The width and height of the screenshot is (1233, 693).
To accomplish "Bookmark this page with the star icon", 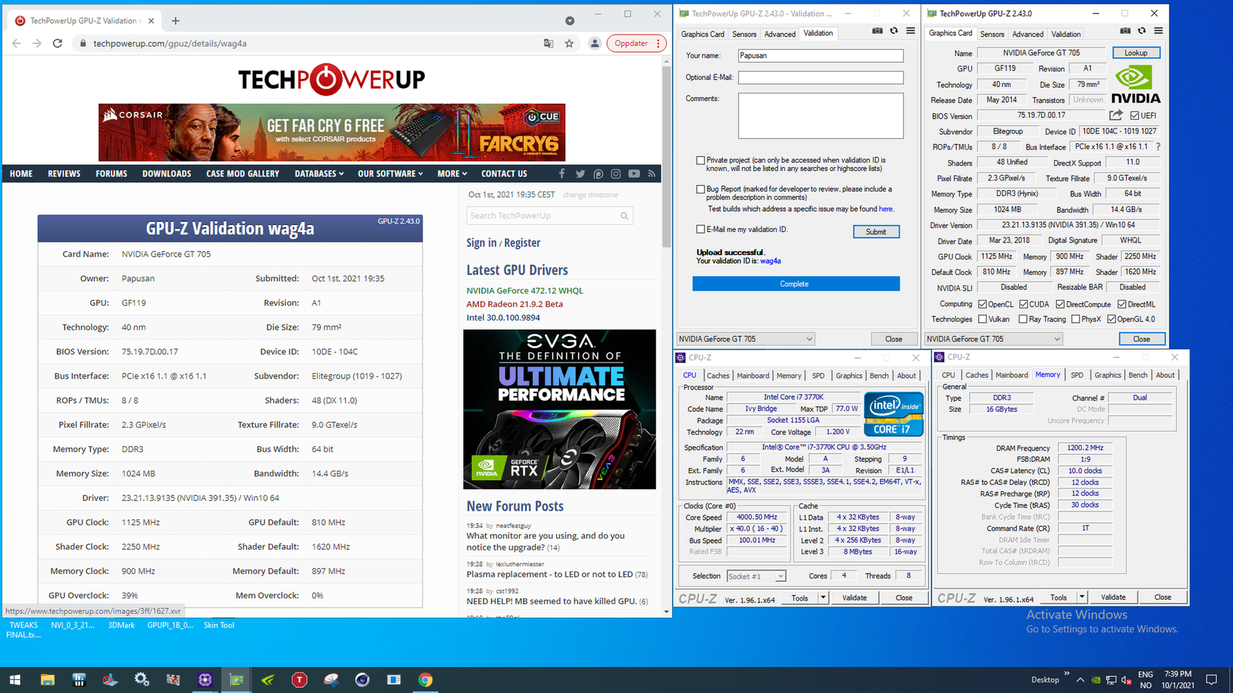I will (x=569, y=43).
